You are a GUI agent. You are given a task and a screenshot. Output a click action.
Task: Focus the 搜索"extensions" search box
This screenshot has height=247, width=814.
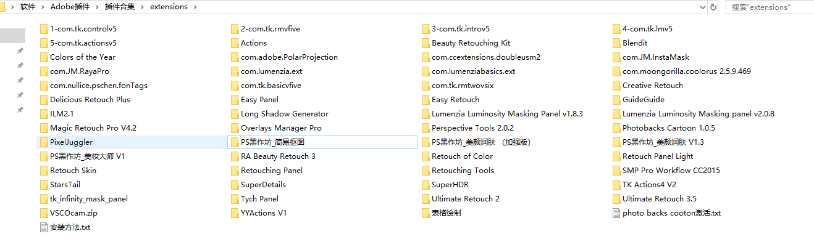pos(770,7)
